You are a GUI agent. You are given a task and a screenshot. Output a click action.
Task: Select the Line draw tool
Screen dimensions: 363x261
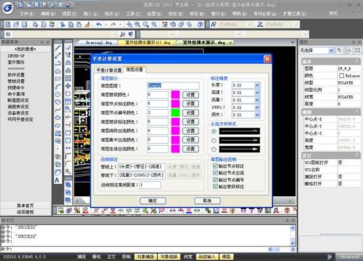[x=58, y=48]
